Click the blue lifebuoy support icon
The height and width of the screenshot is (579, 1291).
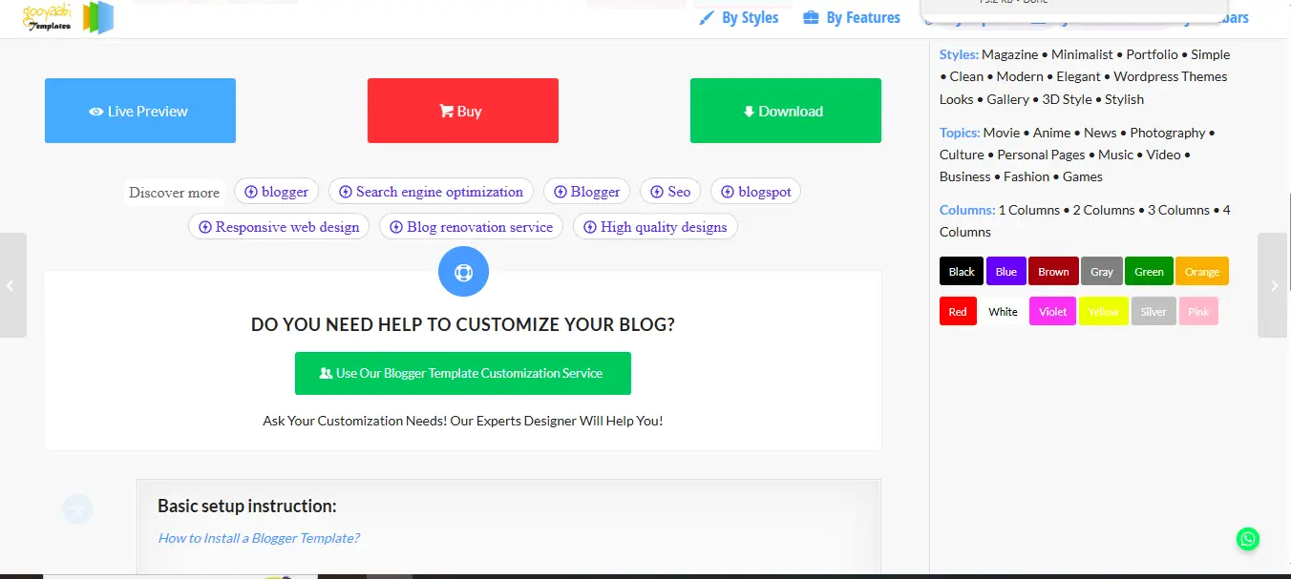[463, 272]
